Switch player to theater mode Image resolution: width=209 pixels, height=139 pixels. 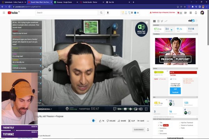coord(141,109)
